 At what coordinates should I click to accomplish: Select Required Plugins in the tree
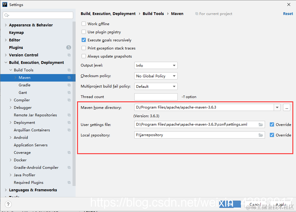pyautogui.click(x=29, y=183)
